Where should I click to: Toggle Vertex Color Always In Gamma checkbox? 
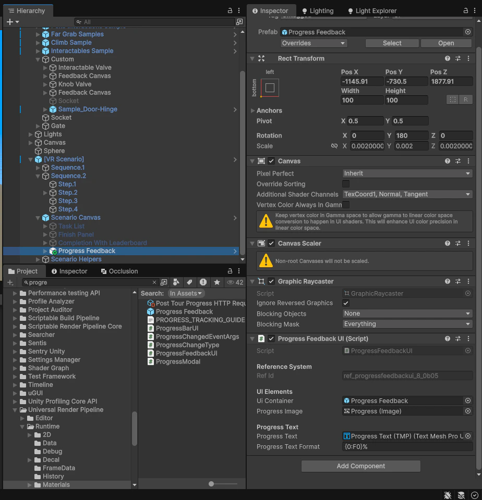click(346, 204)
